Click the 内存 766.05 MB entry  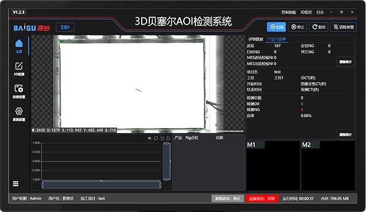tap(335, 199)
